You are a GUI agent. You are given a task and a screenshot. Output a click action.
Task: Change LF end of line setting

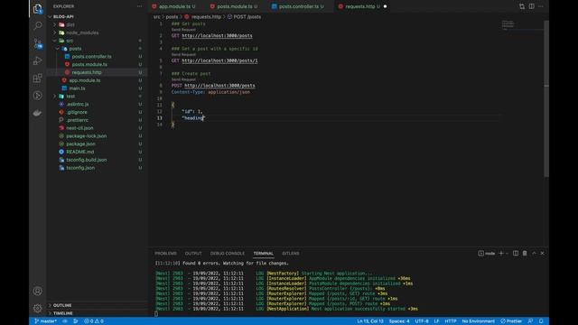[x=436, y=321]
